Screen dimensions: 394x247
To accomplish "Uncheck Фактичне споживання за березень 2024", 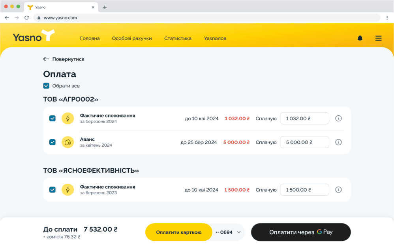I will 52,119.
